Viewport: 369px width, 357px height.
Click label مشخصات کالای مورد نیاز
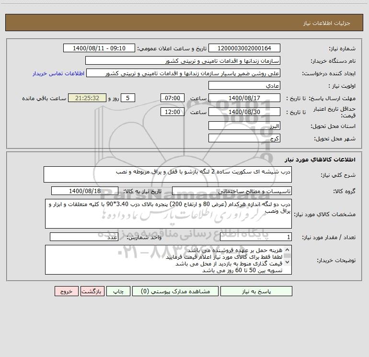(x=325, y=214)
